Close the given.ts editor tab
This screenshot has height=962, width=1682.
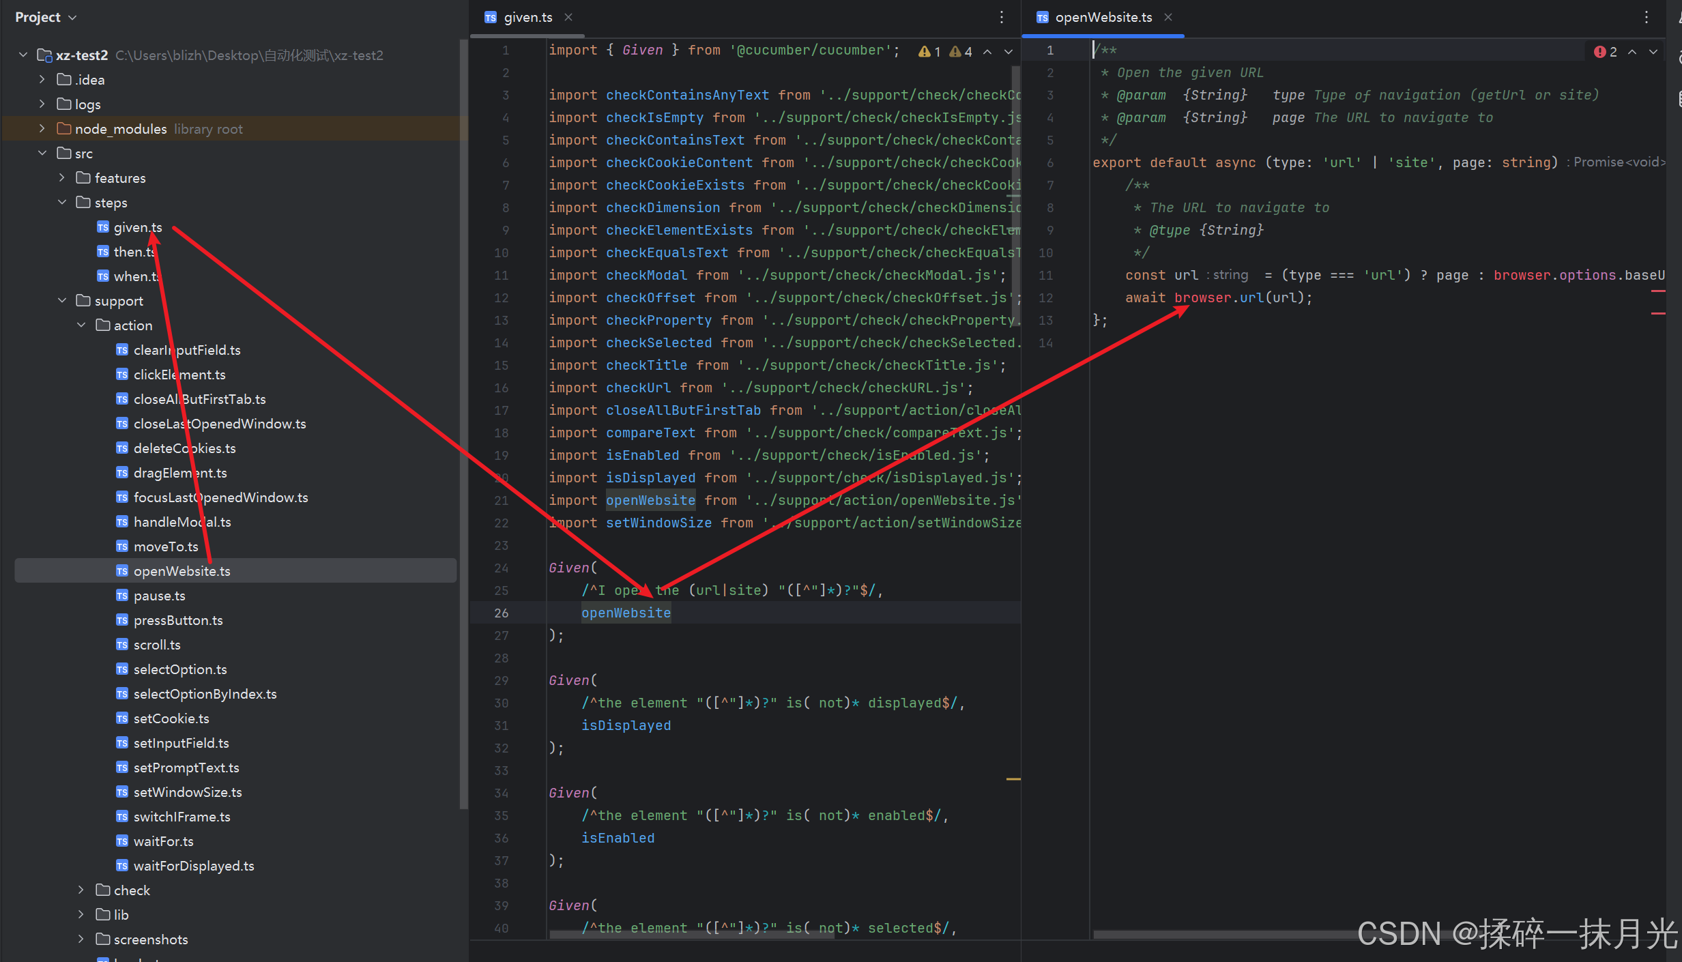(568, 18)
